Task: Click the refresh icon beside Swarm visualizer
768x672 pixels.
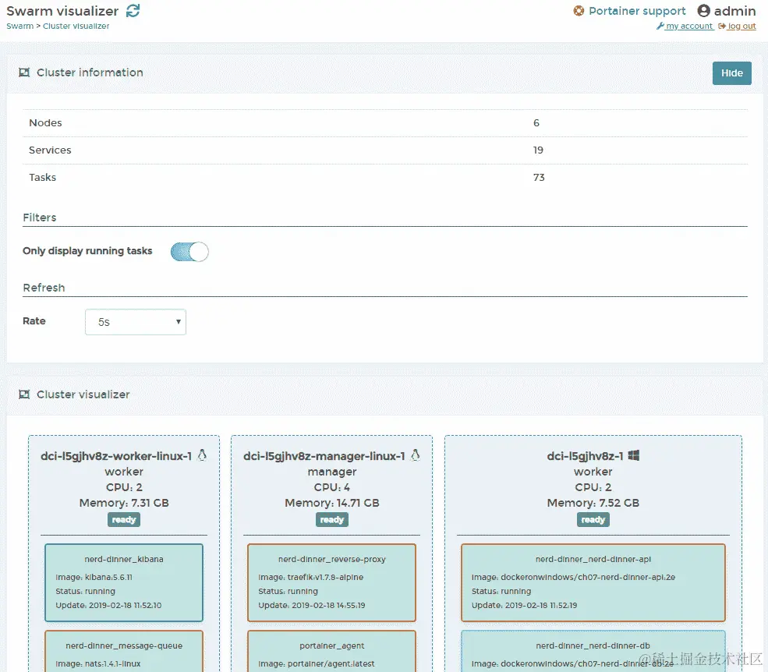Action: tap(133, 11)
